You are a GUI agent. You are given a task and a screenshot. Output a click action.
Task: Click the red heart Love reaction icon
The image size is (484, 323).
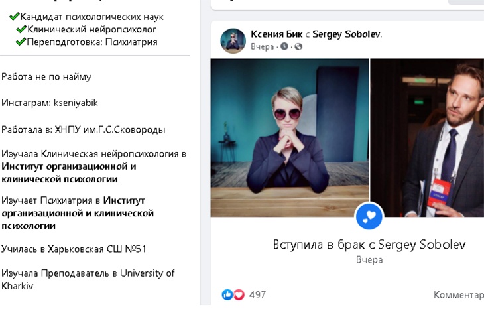point(238,294)
